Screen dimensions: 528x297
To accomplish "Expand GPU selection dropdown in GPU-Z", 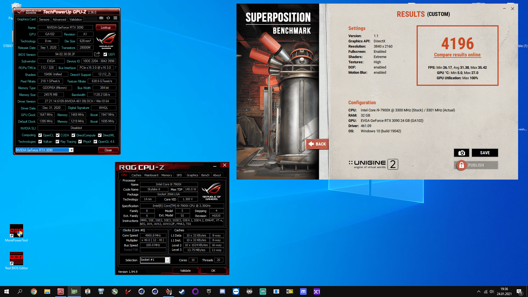I will 71,150.
